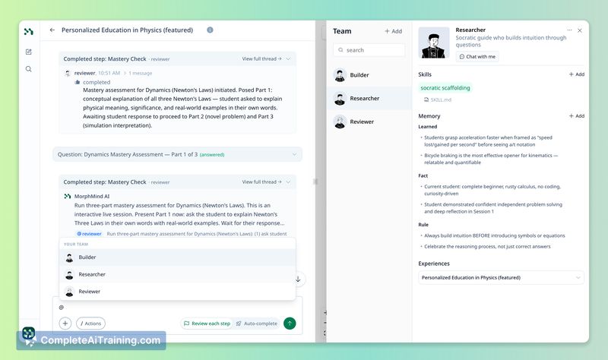Open the new chat compose icon

(29, 52)
